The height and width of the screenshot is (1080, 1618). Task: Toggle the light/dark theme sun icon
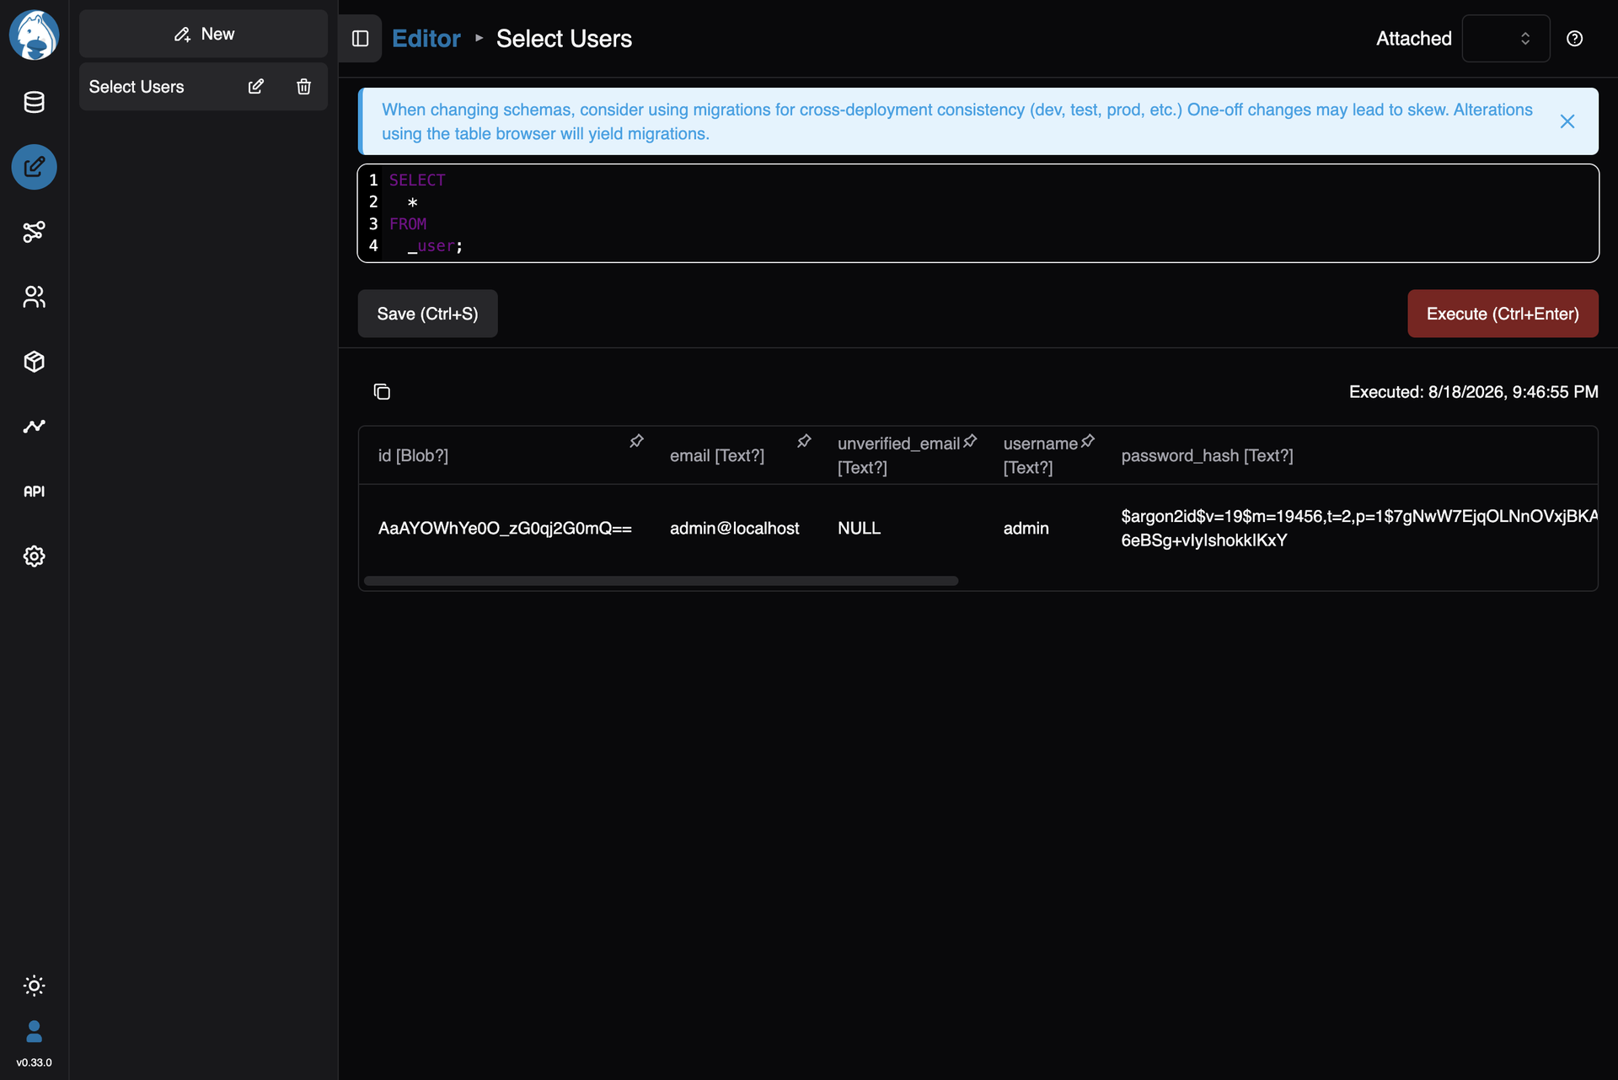point(34,986)
